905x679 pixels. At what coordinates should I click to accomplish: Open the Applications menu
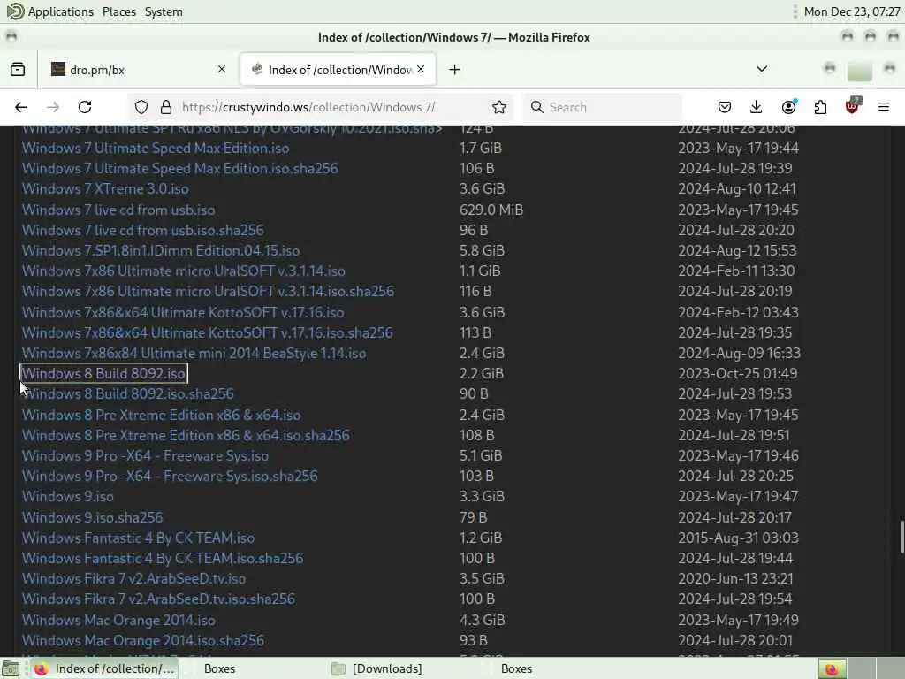tap(50, 11)
